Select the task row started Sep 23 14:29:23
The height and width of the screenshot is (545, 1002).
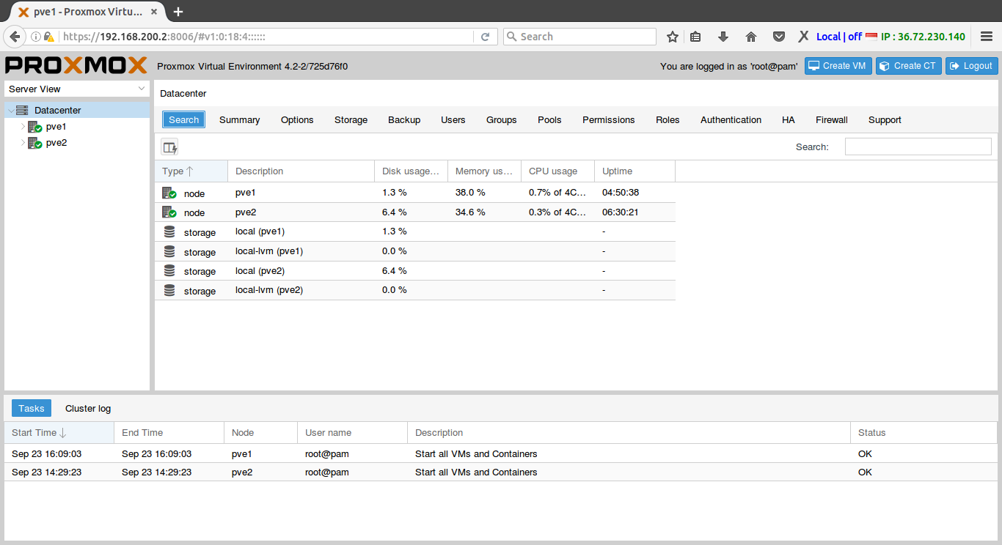pos(501,472)
